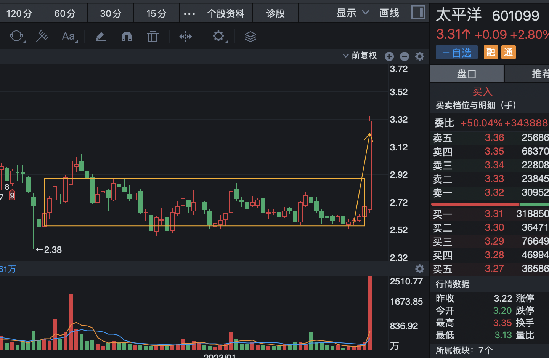Viewport: 549px width, 358px height.
Task: Select the eraser drawing tool
Action: [x=101, y=37]
